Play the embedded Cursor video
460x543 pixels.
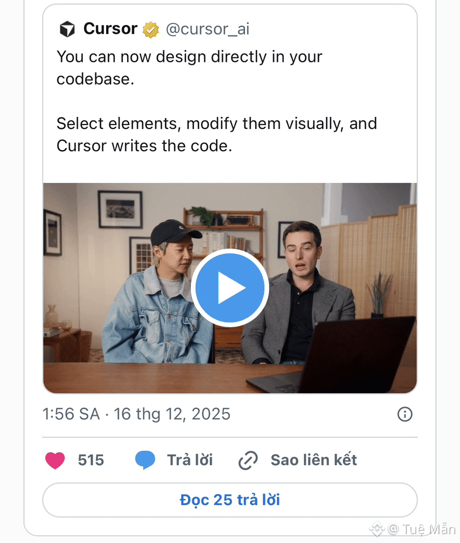coord(229,288)
